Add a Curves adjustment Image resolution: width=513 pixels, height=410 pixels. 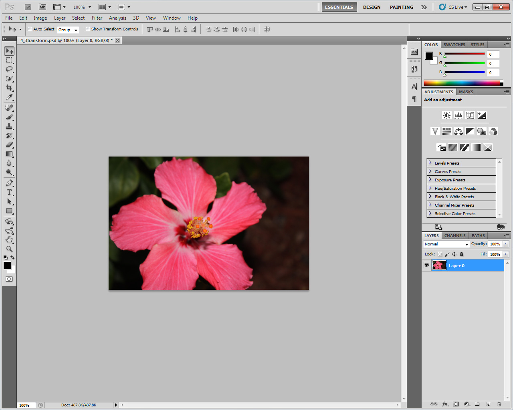pyautogui.click(x=470, y=115)
